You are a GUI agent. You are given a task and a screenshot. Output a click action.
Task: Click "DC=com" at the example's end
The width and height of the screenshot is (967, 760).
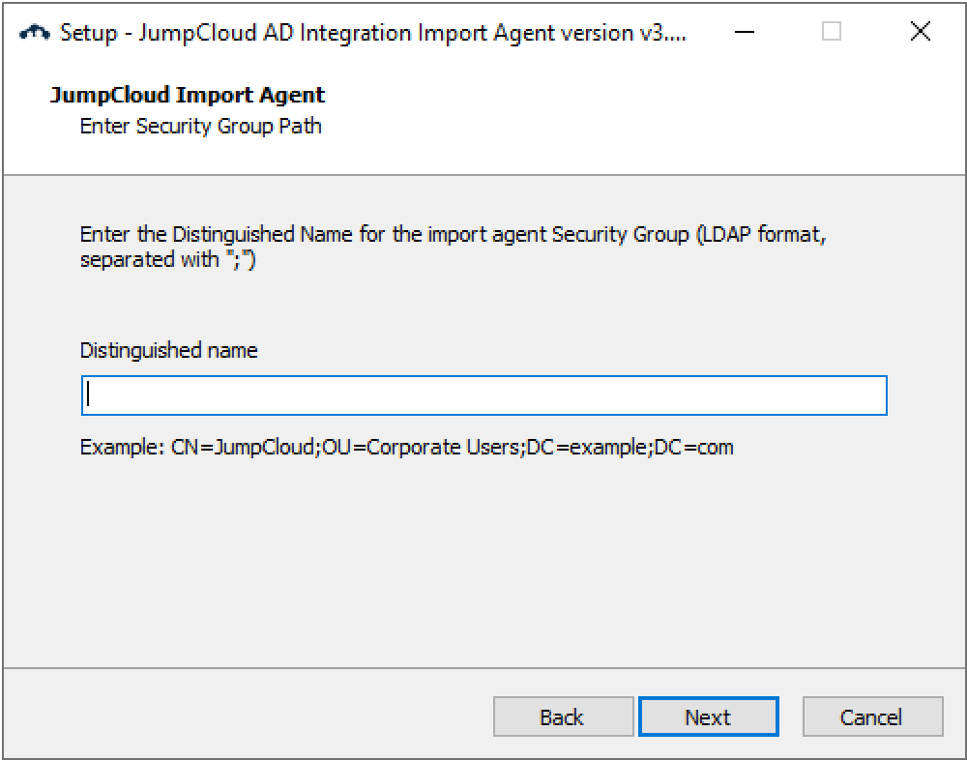694,448
